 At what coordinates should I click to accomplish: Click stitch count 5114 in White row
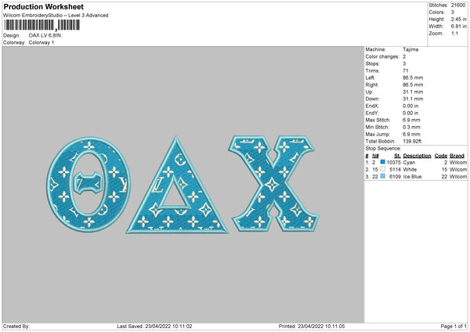tap(395, 170)
